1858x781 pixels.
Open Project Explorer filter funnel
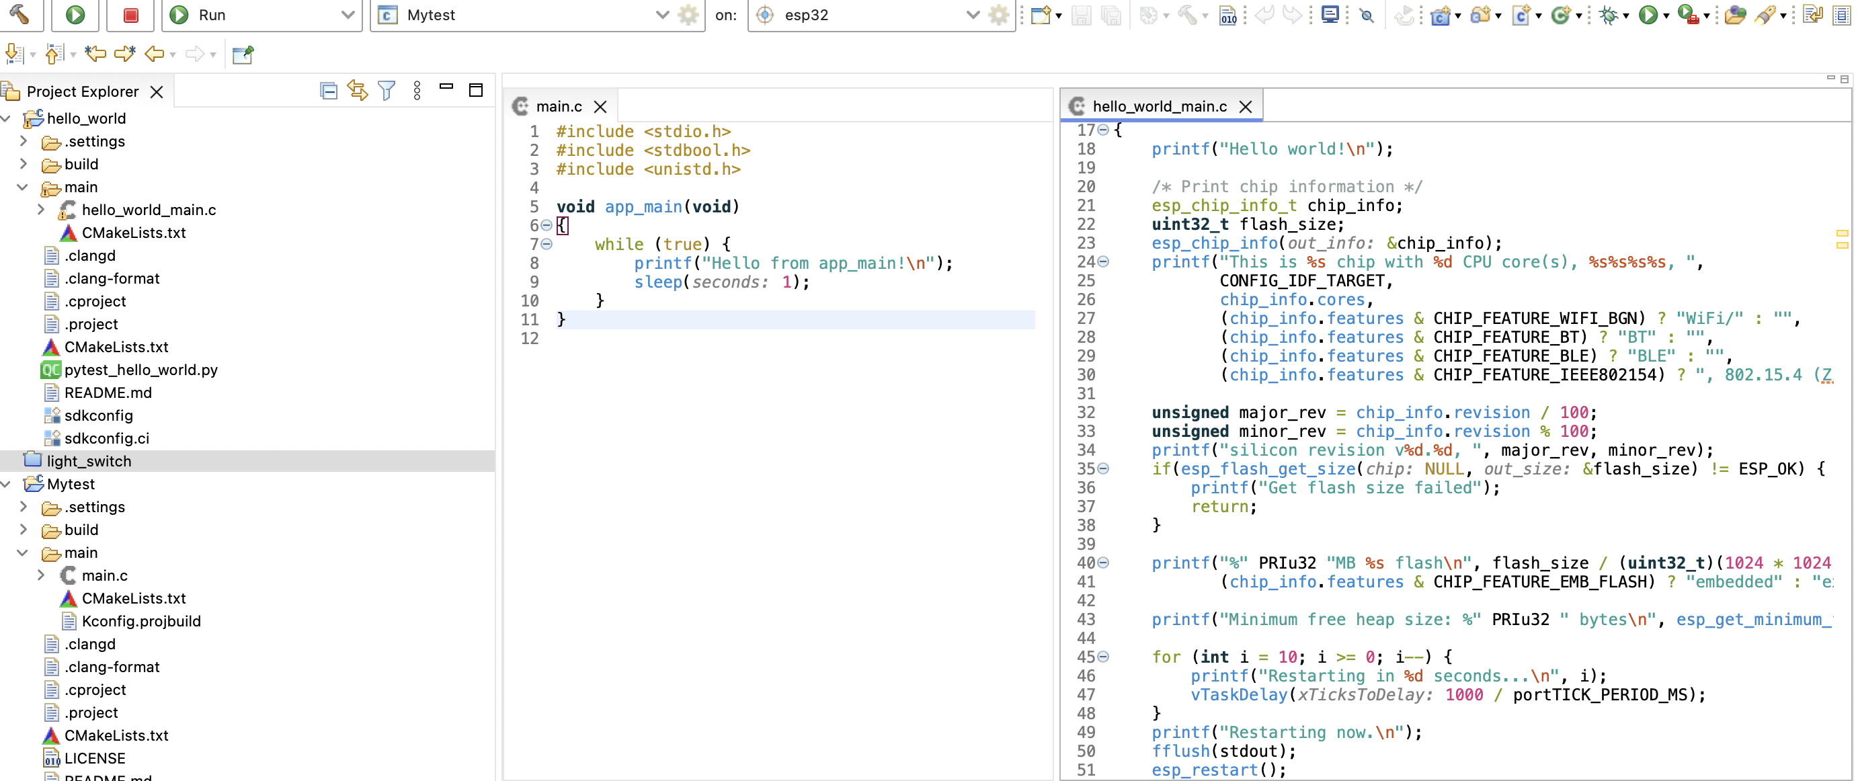[x=387, y=91]
